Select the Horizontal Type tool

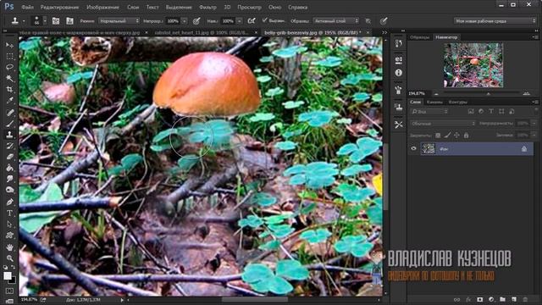pos(9,213)
